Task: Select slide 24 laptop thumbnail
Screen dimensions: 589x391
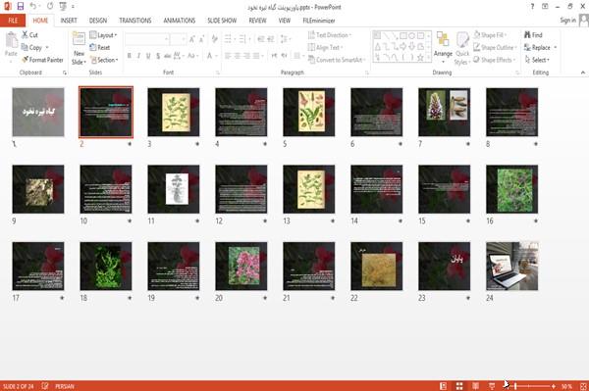Action: coord(512,267)
